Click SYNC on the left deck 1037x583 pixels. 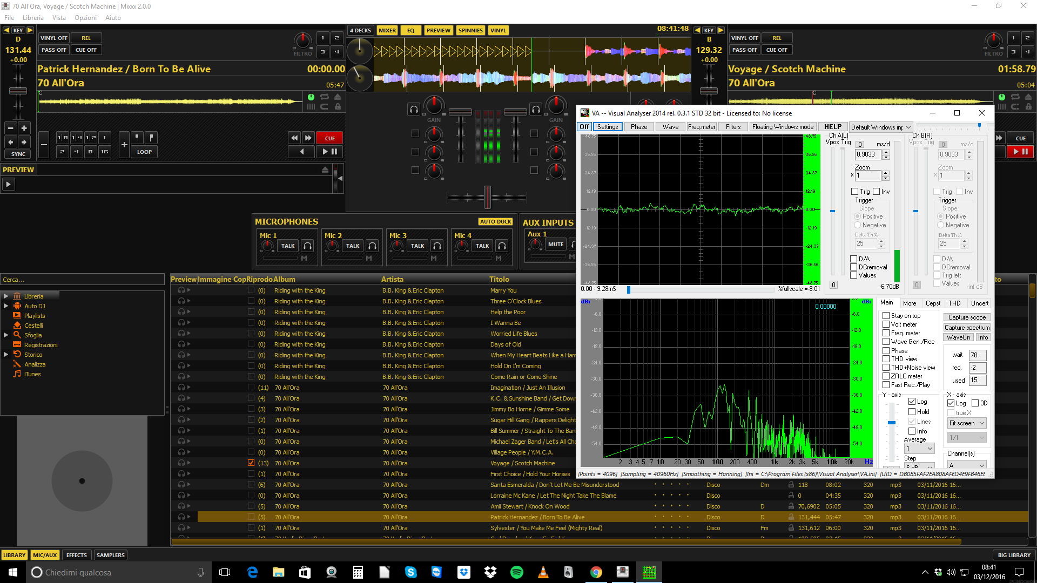point(18,154)
